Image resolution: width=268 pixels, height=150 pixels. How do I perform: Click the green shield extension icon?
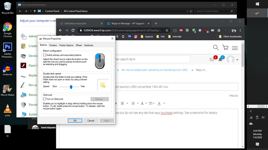tap(194, 30)
